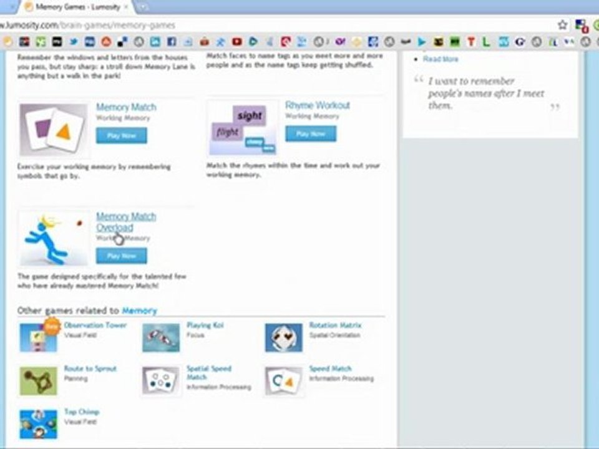Open the Facebook bookmark icon
This screenshot has height=449, width=599.
(x=172, y=42)
